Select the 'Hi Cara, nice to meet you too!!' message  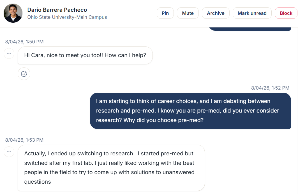(85, 55)
